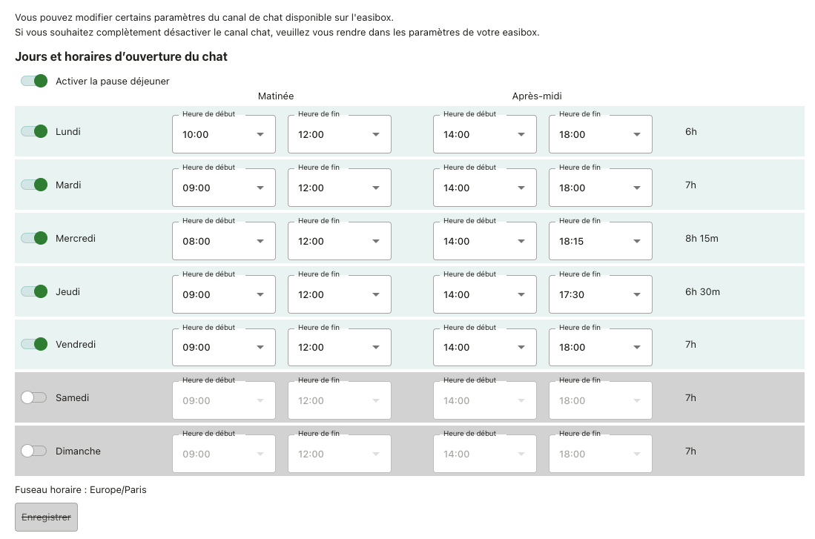Toggle the Jeudi day switch
Screen dimensions: 815x539
tap(34, 291)
